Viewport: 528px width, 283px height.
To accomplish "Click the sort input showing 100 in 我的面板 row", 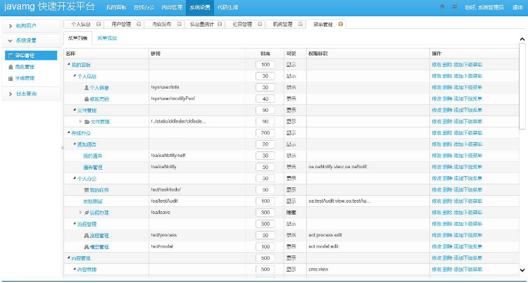I will pyautogui.click(x=265, y=65).
